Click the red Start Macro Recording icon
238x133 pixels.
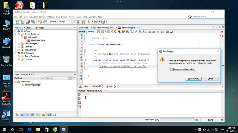158,32
